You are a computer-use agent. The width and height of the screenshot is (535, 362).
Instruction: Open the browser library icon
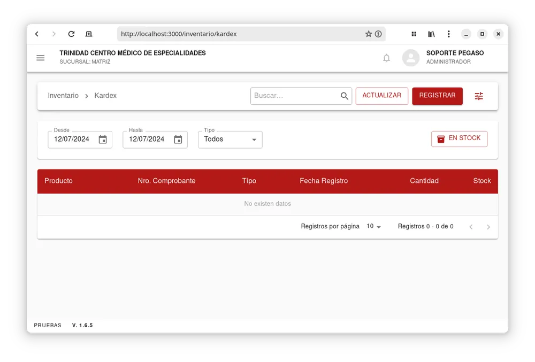(x=431, y=34)
